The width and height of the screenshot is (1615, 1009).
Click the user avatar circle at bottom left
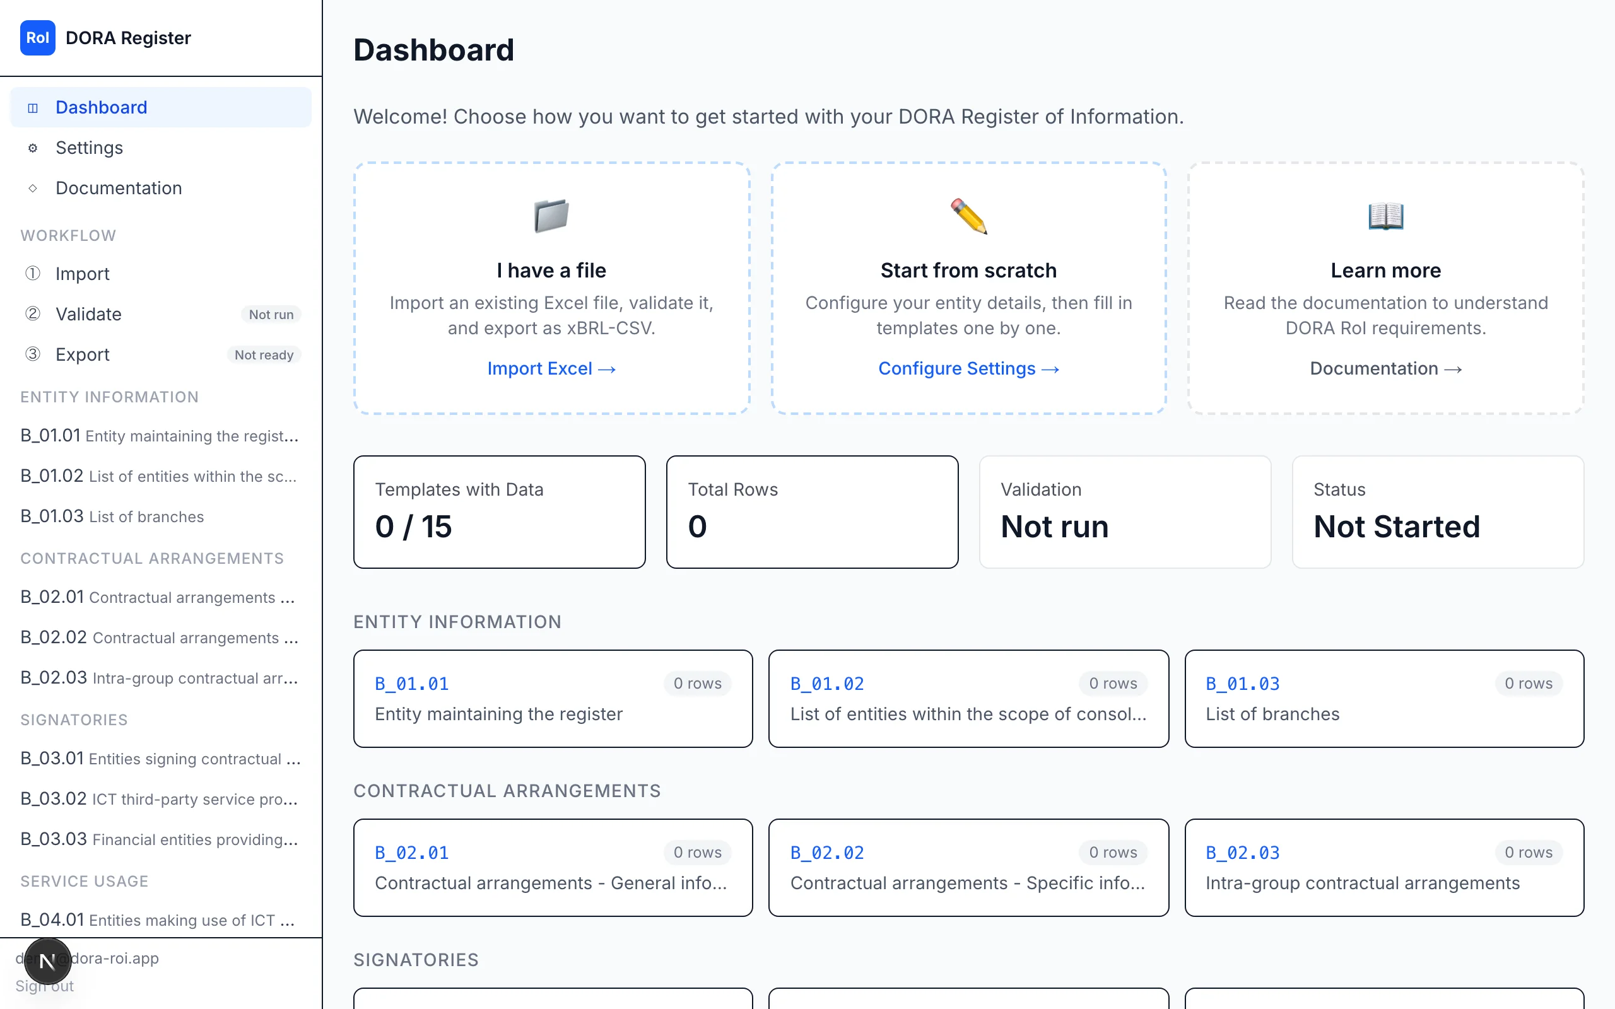[47, 961]
